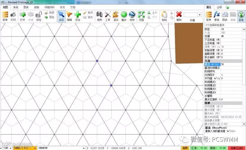Click the red 结果已过时 status button

237,148
